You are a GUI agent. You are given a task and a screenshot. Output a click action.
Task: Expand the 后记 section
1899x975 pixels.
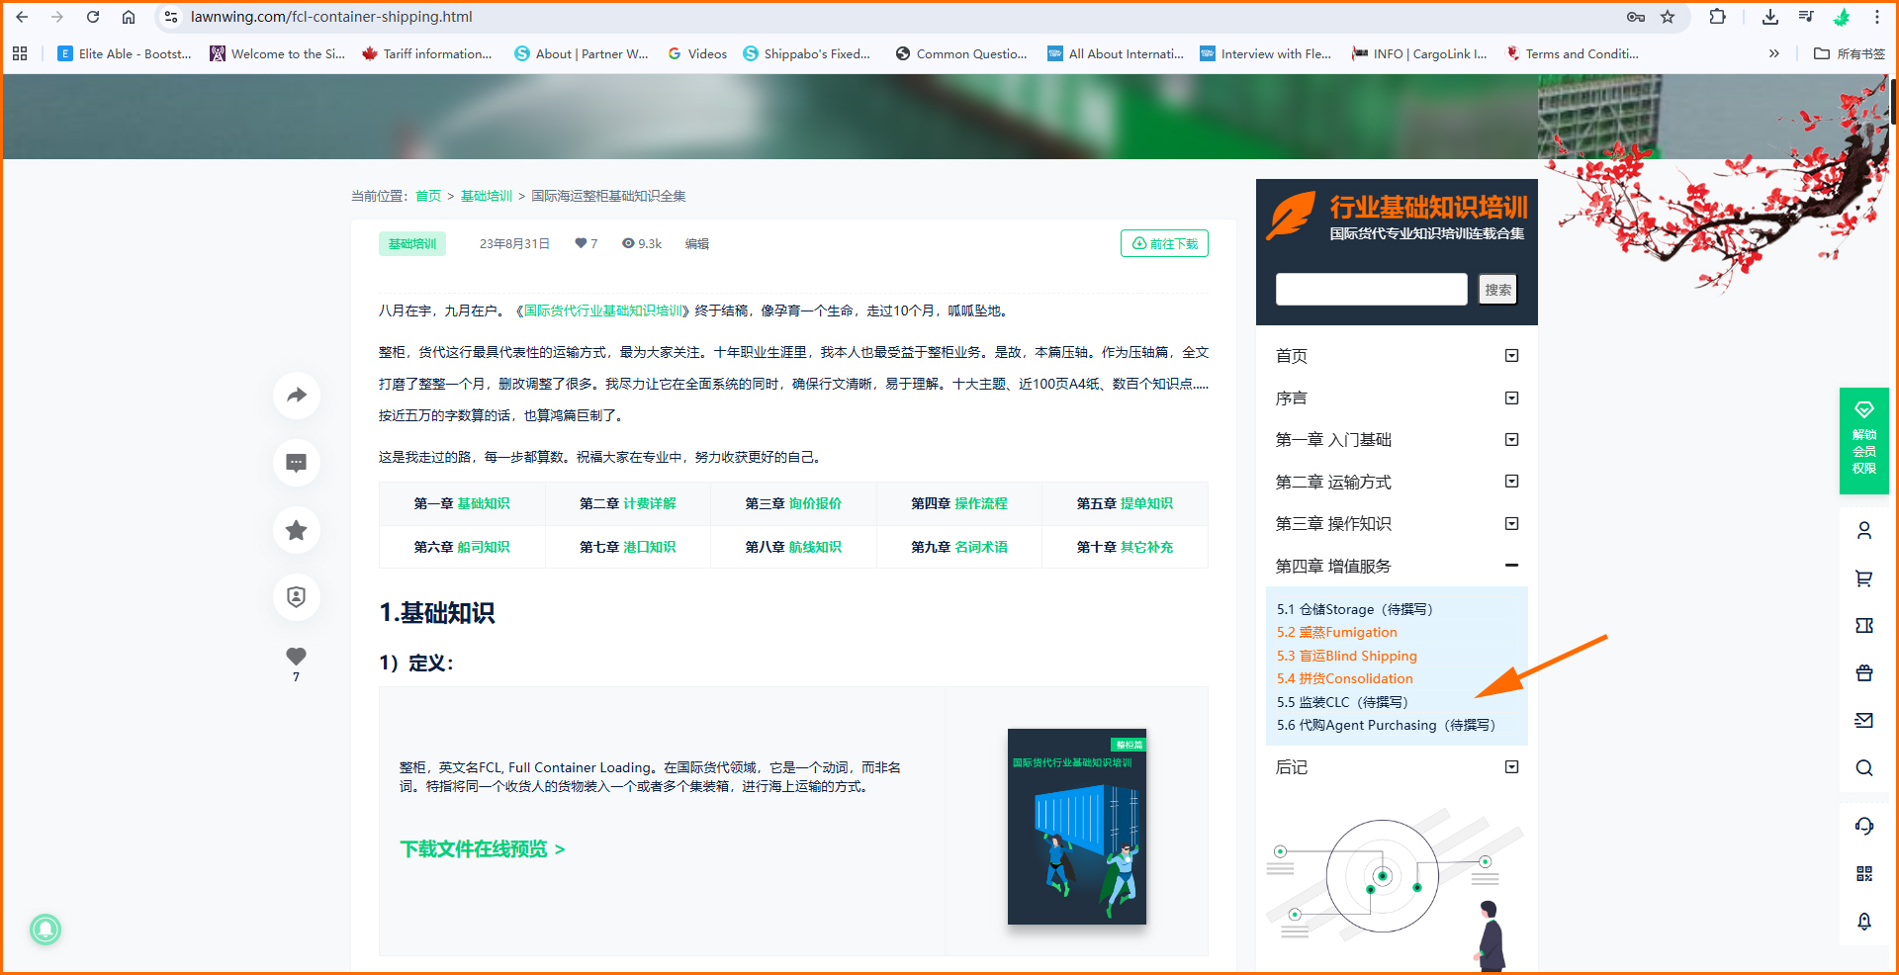point(1511,766)
